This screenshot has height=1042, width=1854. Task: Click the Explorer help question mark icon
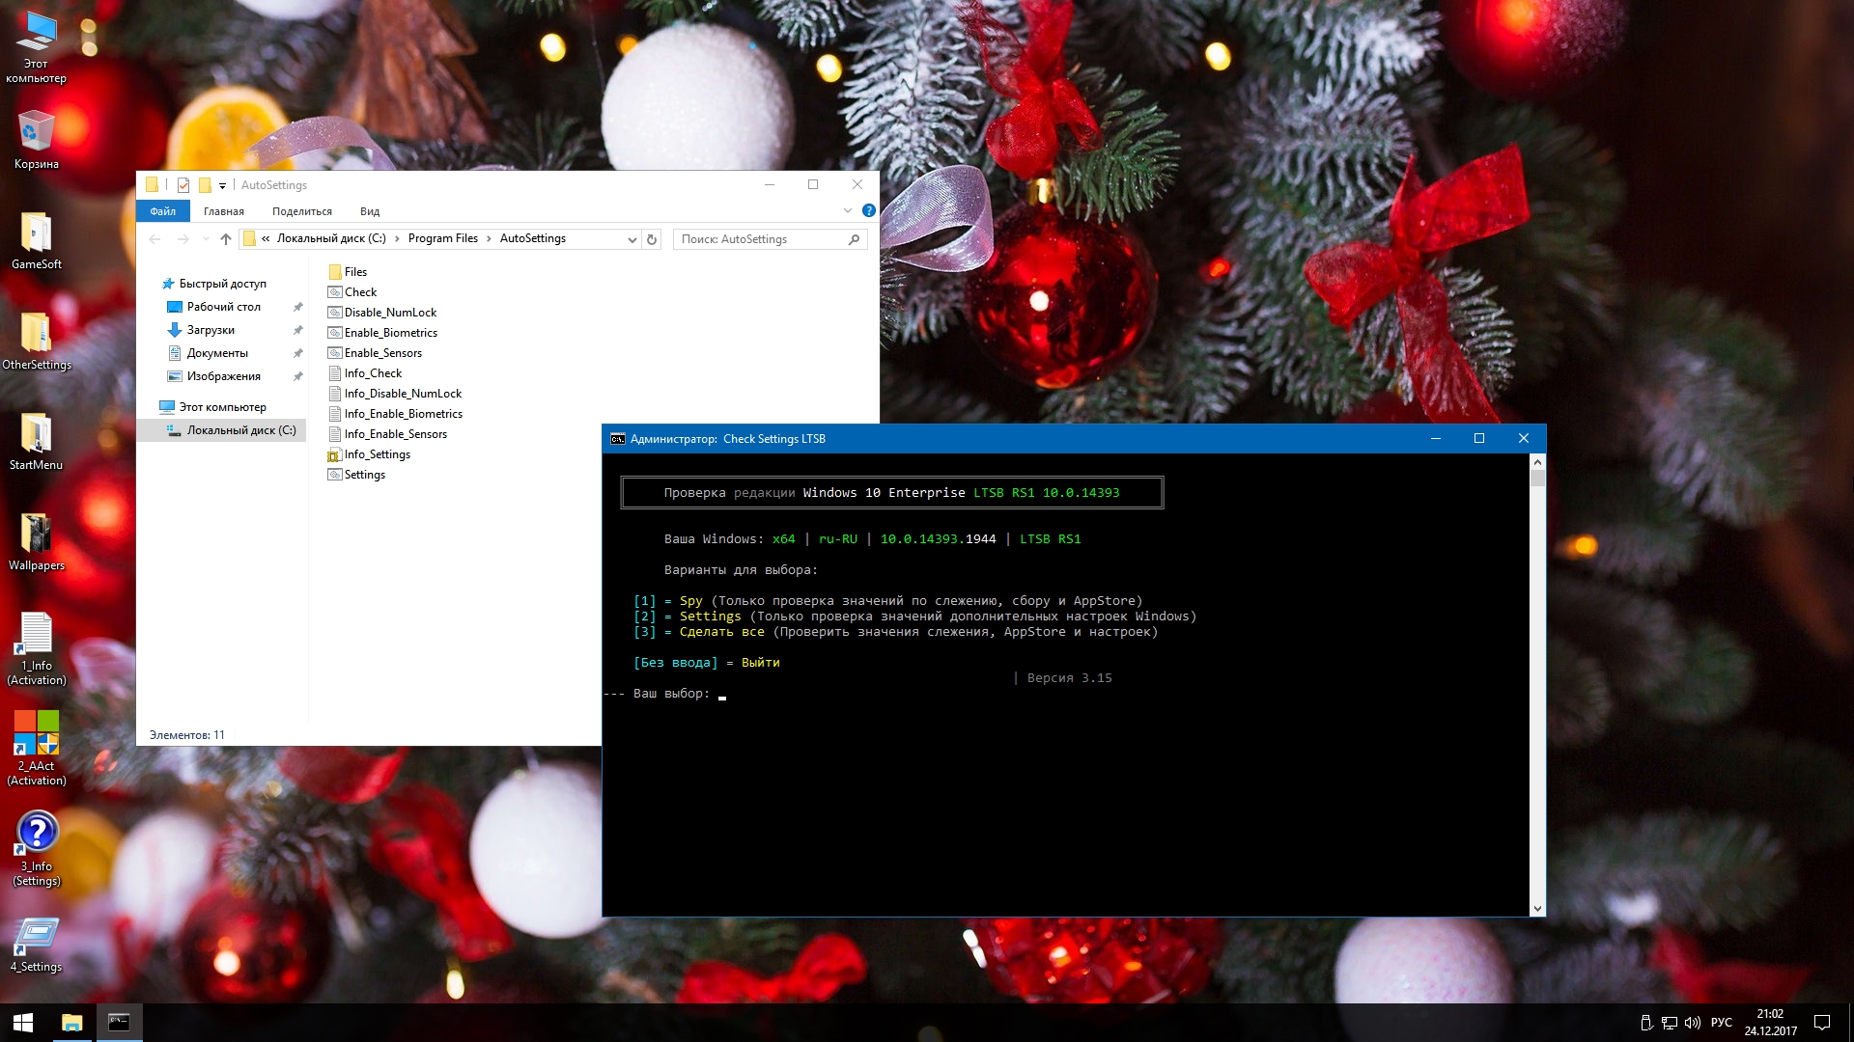pos(868,210)
